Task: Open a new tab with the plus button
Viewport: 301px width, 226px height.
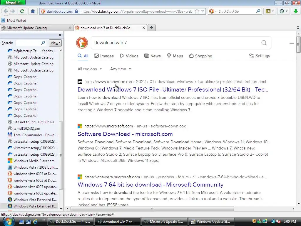Action: pyautogui.click(x=152, y=28)
